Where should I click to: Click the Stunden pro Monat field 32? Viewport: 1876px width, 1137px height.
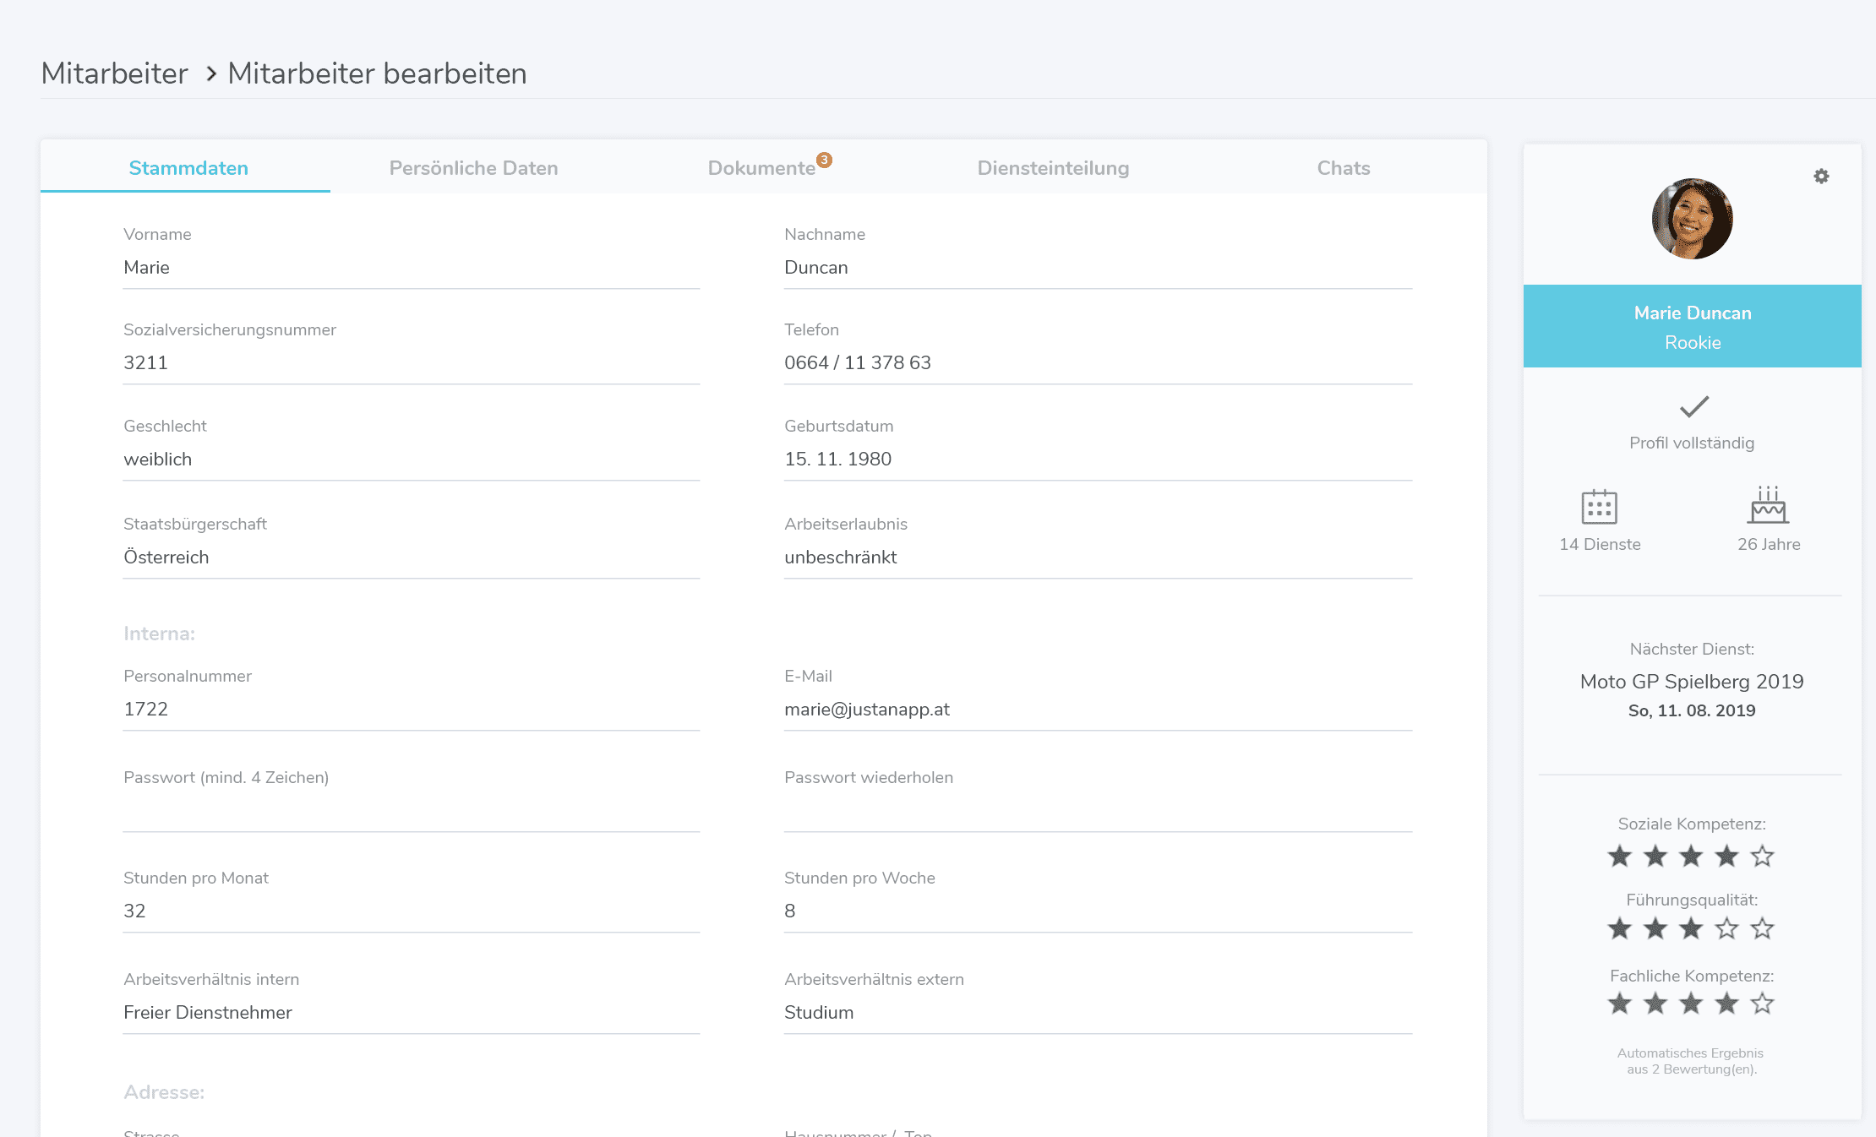(x=412, y=911)
